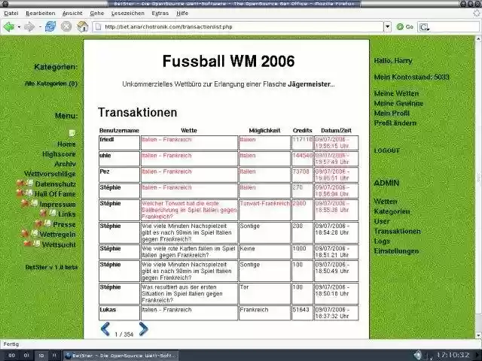The width and height of the screenshot is (482, 361).
Task: Edit the Wettregeln page icon
Action: tap(35, 234)
